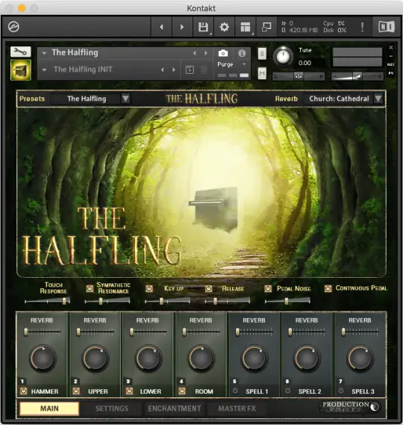Open the Purge dropdown menu
The image size is (403, 425).
pos(231,64)
